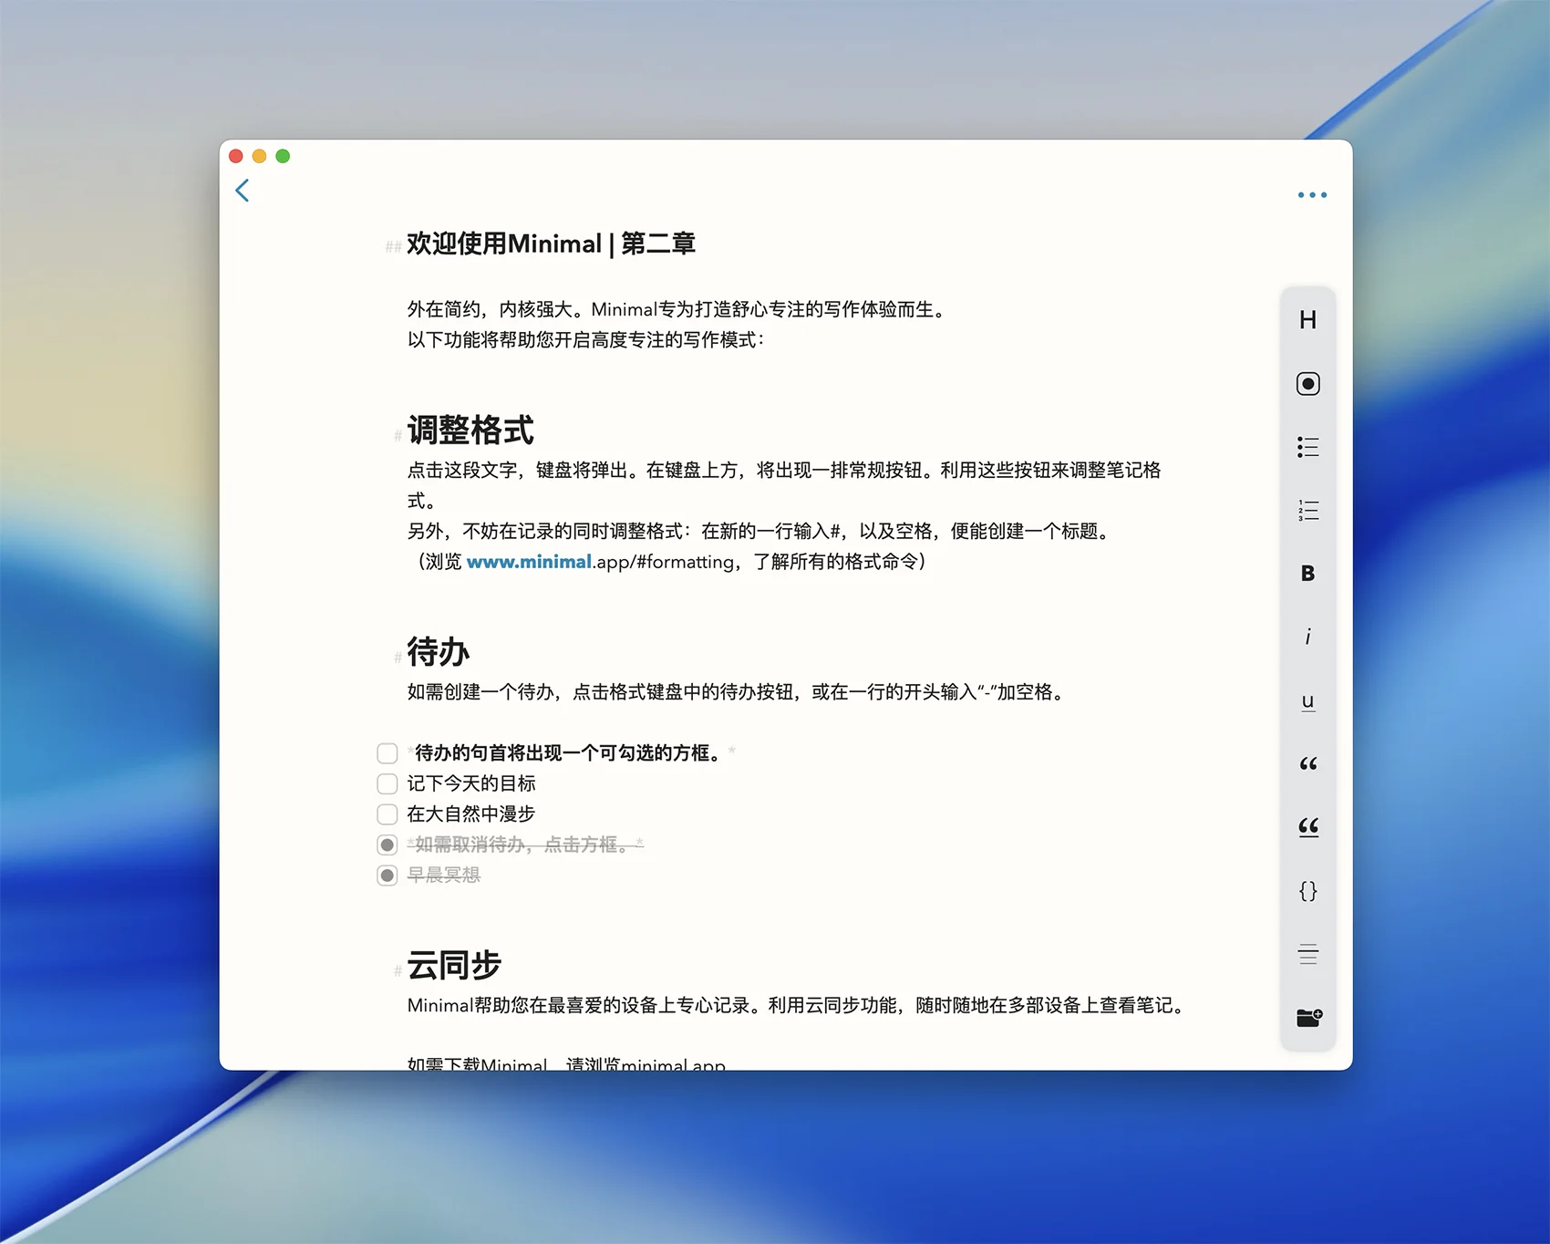Screen dimensions: 1550x1244
Task: Toggle underline formatting
Action: (1307, 700)
